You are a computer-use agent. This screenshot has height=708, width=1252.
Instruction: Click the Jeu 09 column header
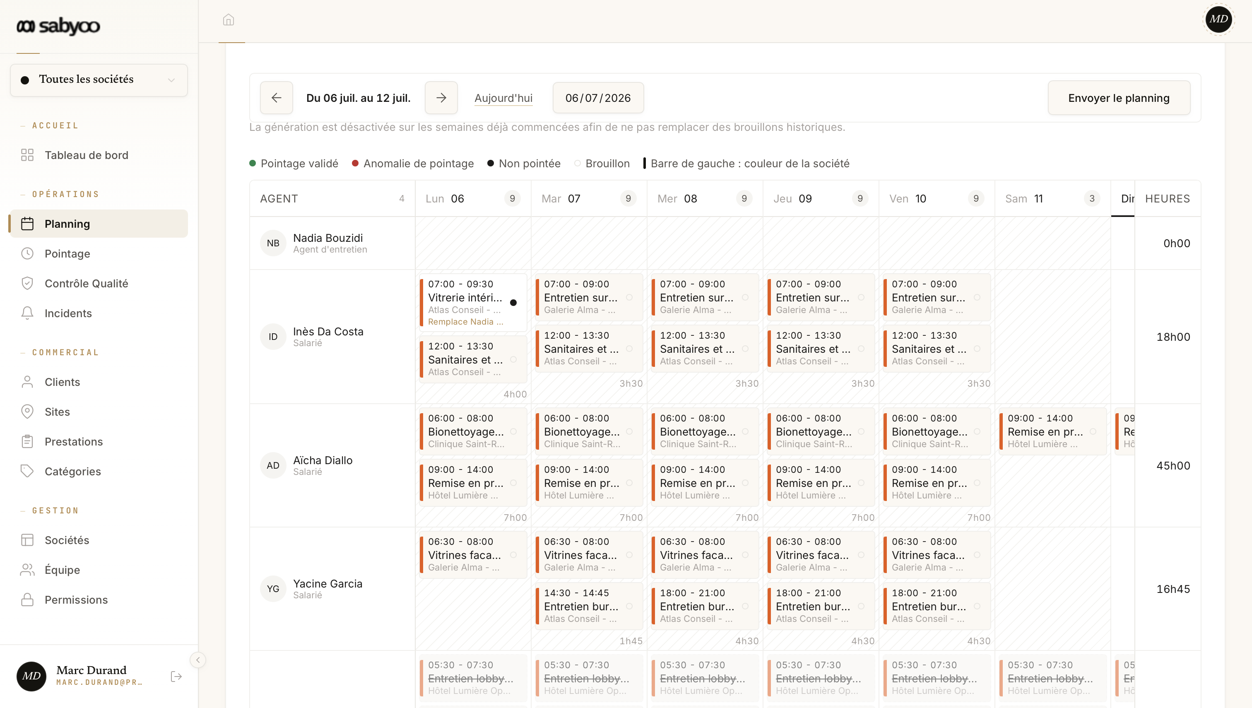pyautogui.click(x=821, y=198)
